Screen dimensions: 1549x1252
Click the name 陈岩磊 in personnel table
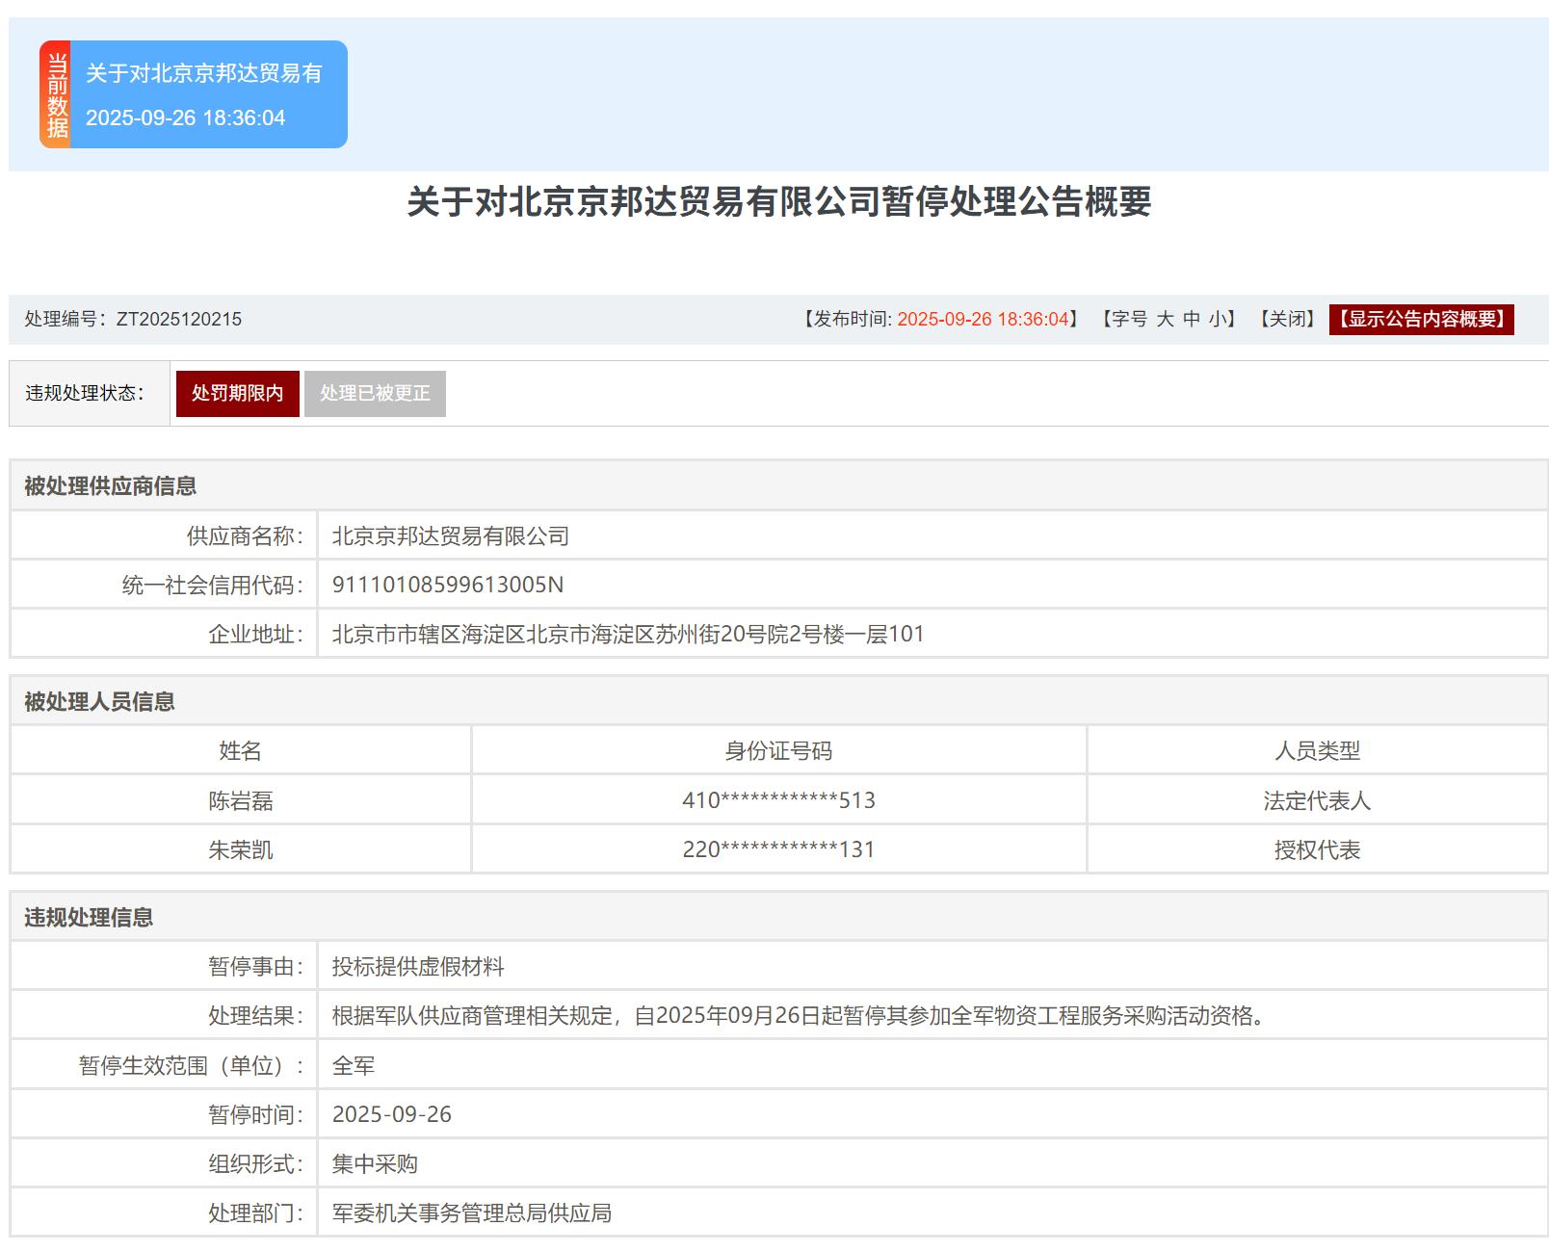(241, 800)
